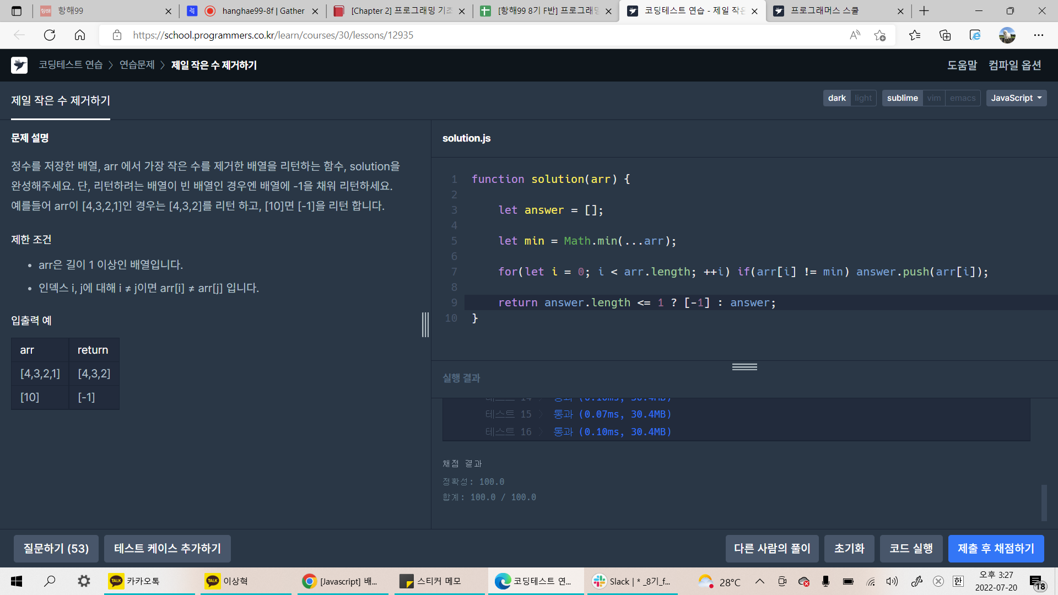Image resolution: width=1058 pixels, height=595 pixels.
Task: Click 연습문제 breadcrumb link
Action: [x=137, y=65]
